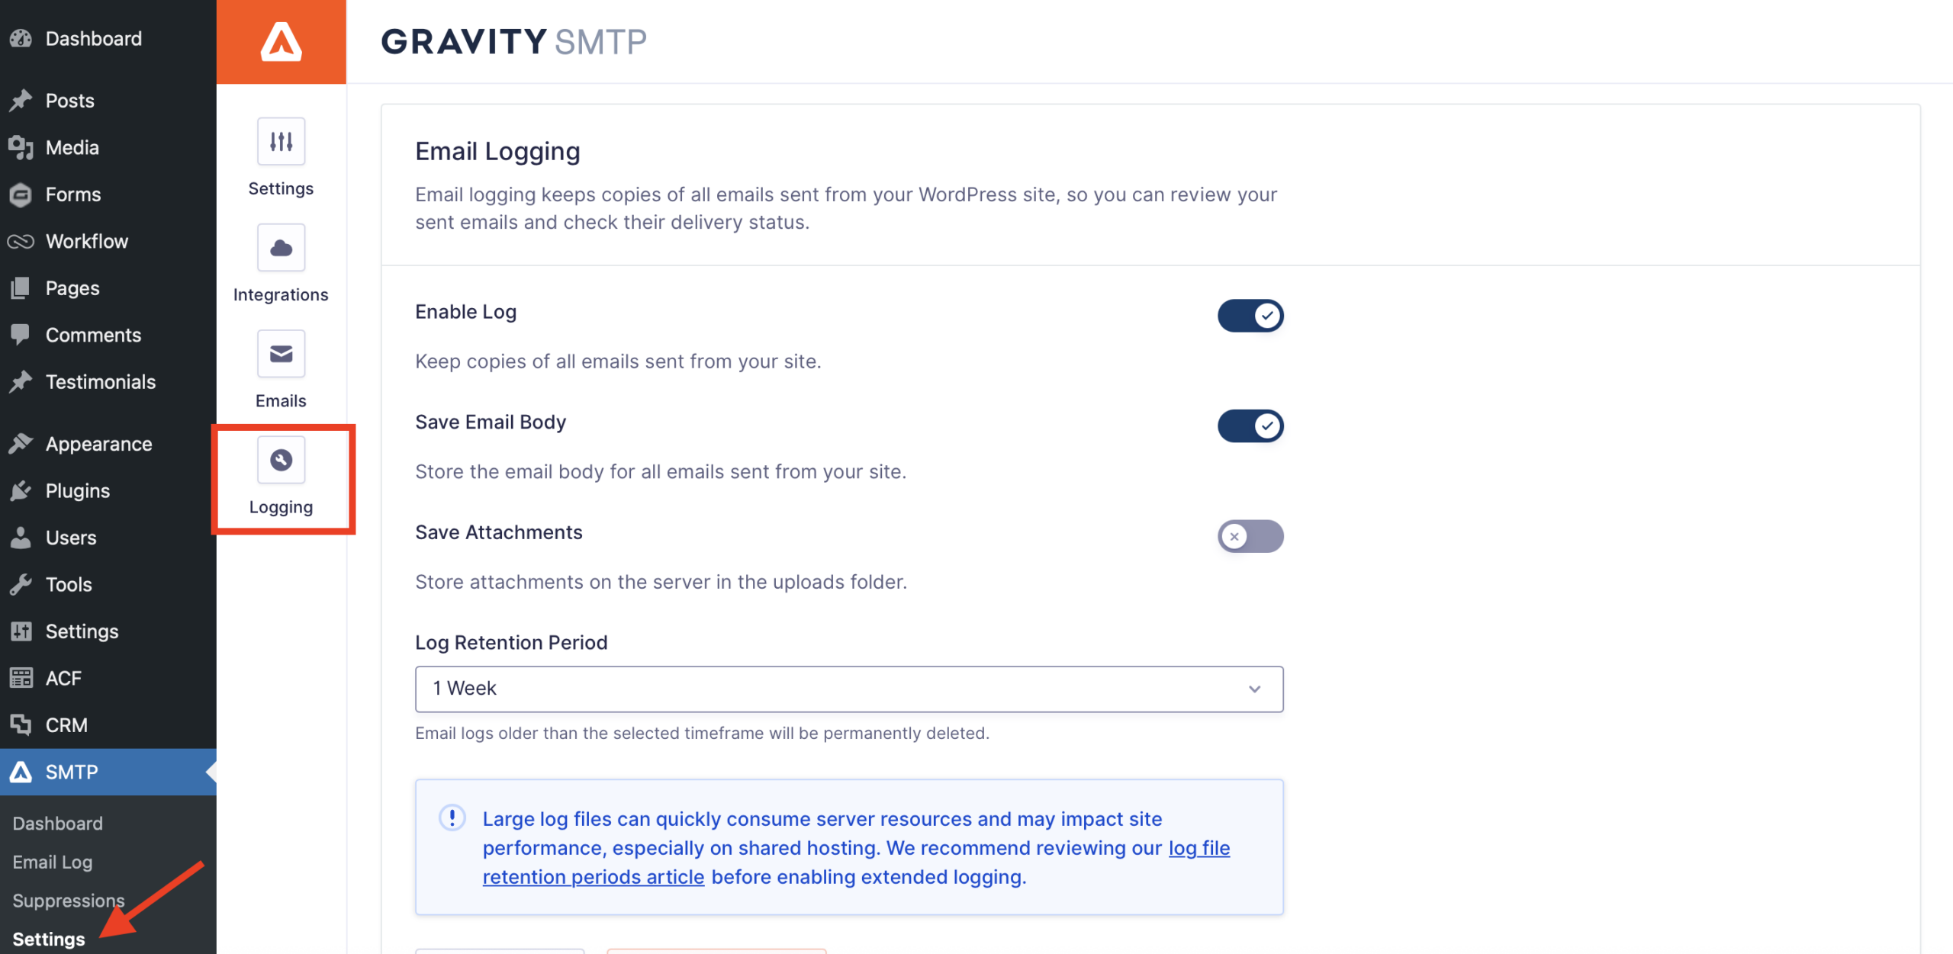Expand the SMTP menu in sidebar
The width and height of the screenshot is (1953, 954).
[72, 772]
